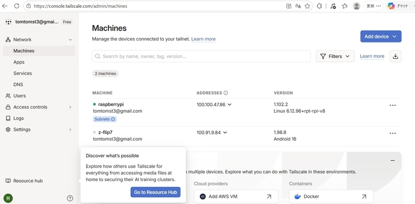Open the browser apps grid icon in the address bar

[289, 6]
